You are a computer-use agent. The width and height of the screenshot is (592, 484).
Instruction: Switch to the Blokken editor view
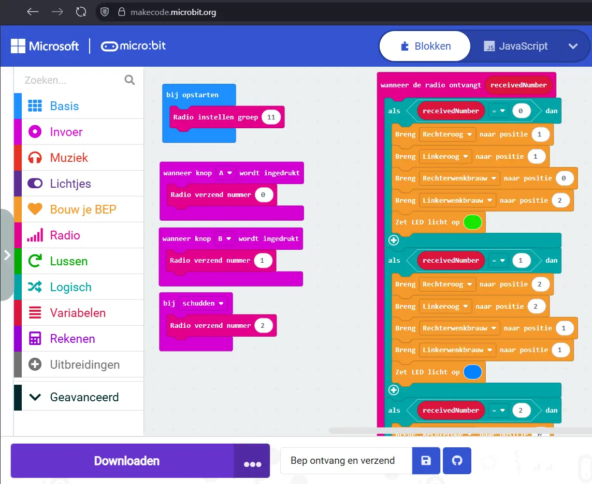[x=425, y=46]
